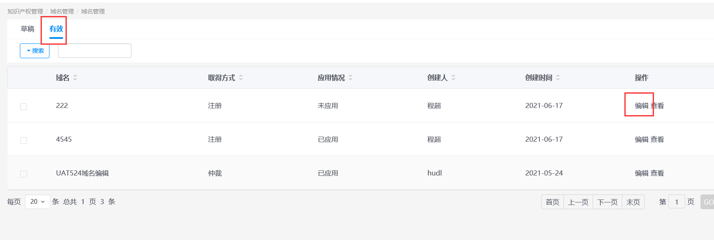Viewport: 714px width, 240px height.
Task: Select checkbox for domain 222
Action: click(24, 107)
